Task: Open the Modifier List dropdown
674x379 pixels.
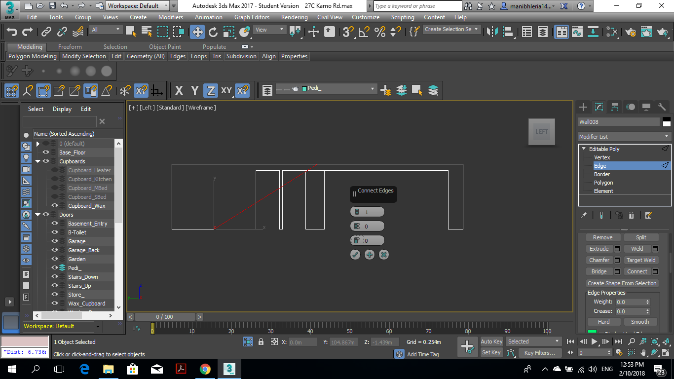Action: [x=625, y=137]
